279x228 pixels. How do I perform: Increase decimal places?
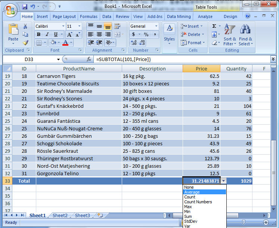(134, 43)
